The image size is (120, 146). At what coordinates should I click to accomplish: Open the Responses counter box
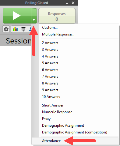57,16
